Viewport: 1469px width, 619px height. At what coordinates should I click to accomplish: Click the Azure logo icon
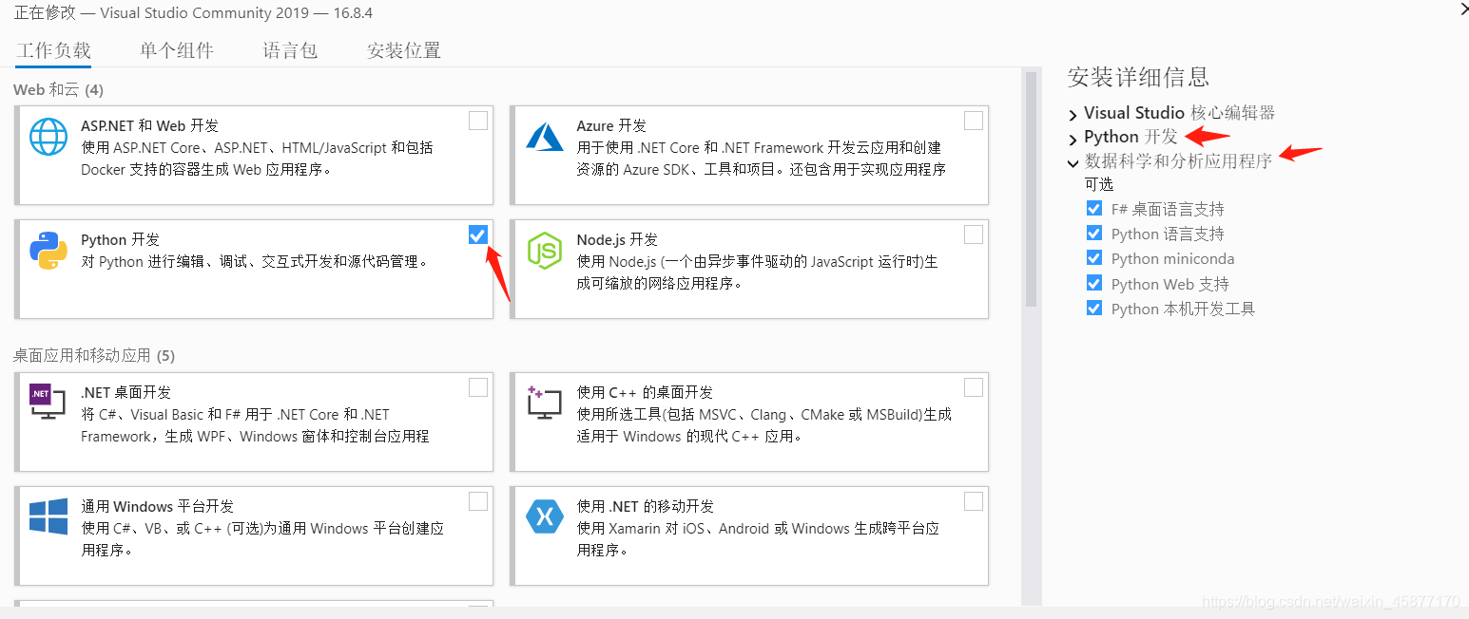[546, 137]
